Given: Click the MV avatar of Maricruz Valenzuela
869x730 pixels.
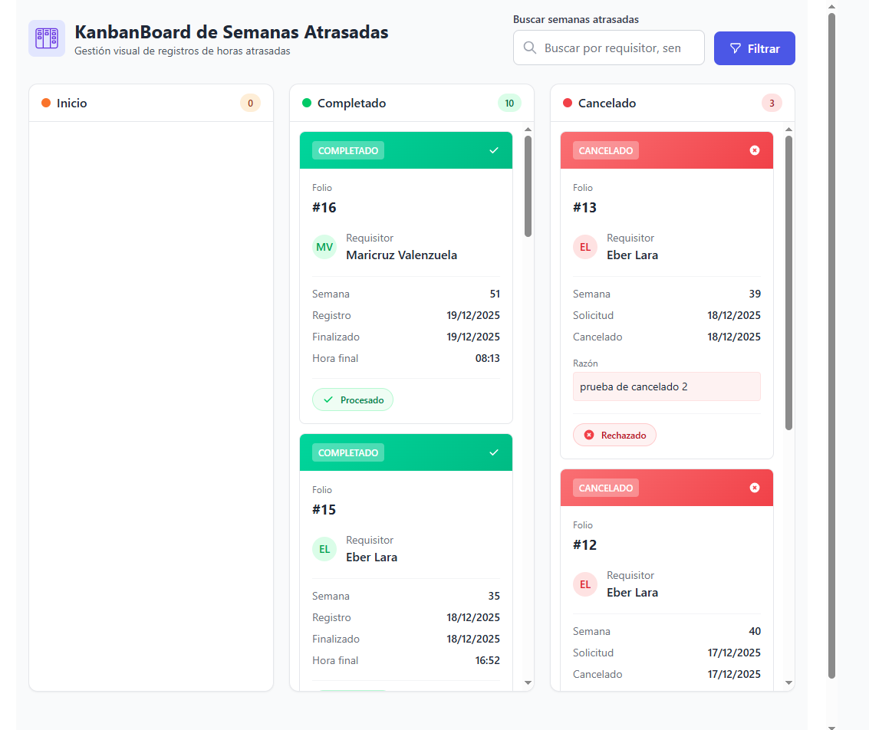Looking at the screenshot, I should tap(324, 247).
